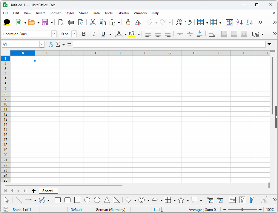Toggle the Insert Line drawing tool
This screenshot has height=213, width=278.
coord(19,200)
